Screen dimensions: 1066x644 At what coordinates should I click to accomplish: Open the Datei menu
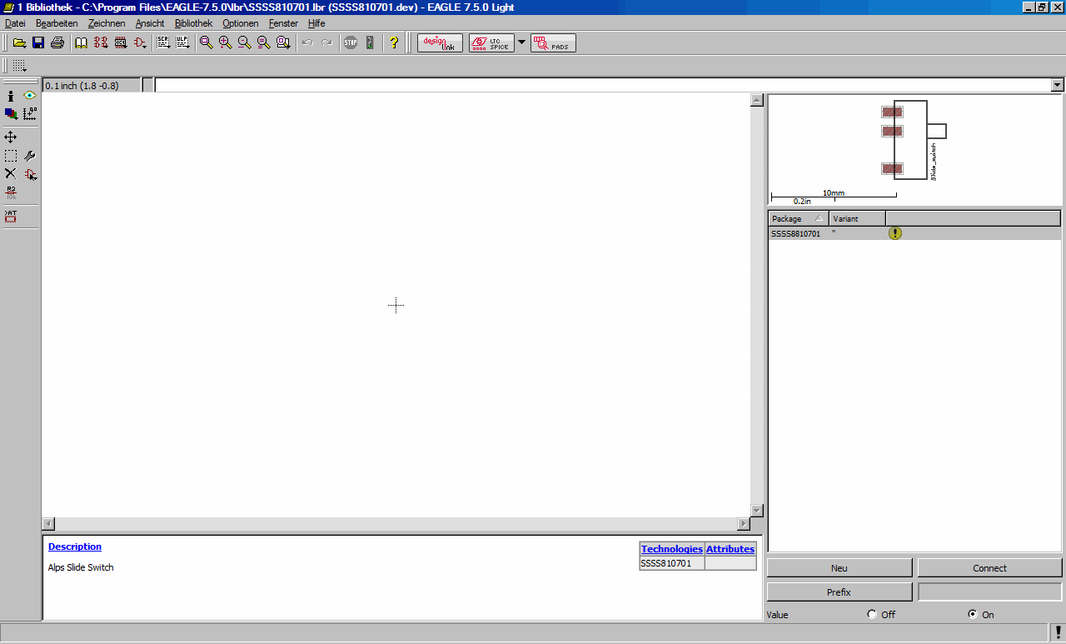click(15, 23)
